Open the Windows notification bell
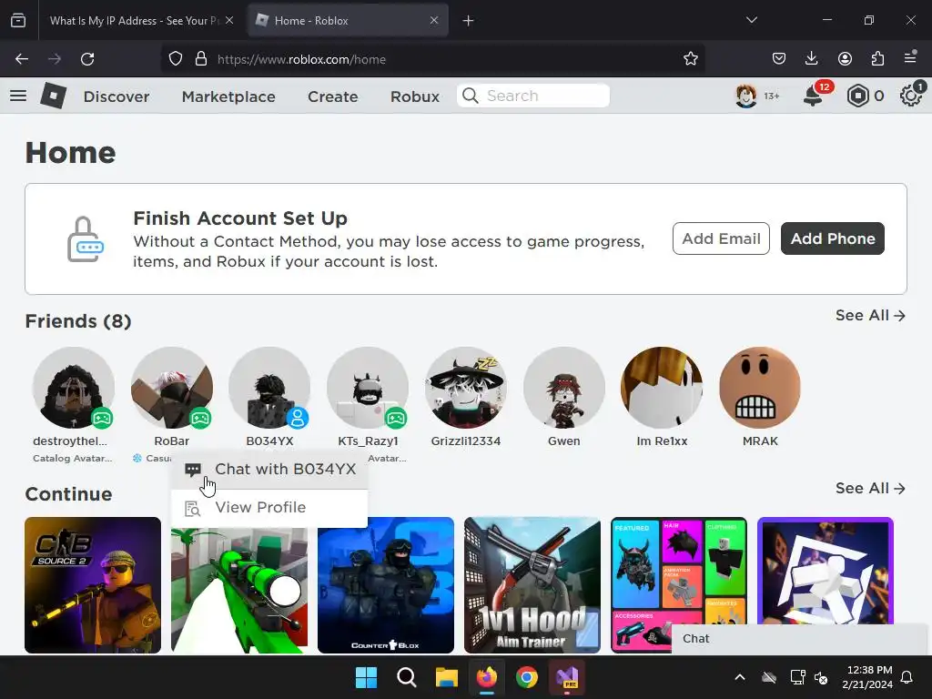 click(x=907, y=677)
